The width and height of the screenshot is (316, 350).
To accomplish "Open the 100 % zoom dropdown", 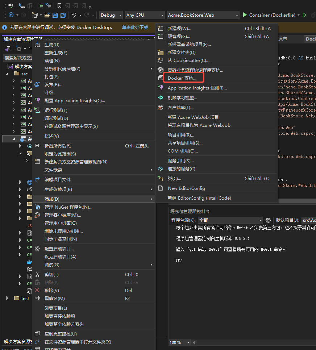I will coord(179,342).
